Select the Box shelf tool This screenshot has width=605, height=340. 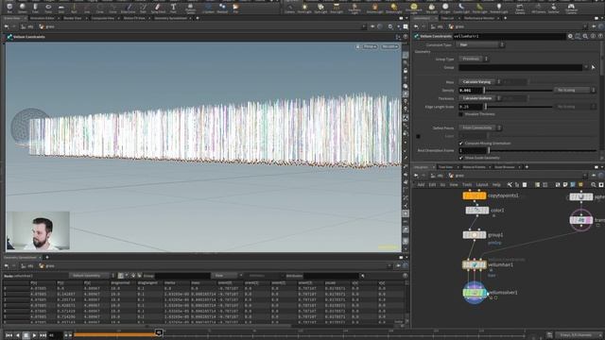tap(9, 8)
